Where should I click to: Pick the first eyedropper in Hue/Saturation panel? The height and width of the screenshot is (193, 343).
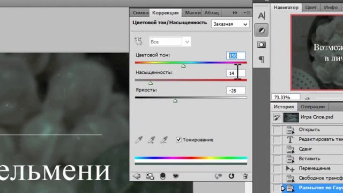139,139
